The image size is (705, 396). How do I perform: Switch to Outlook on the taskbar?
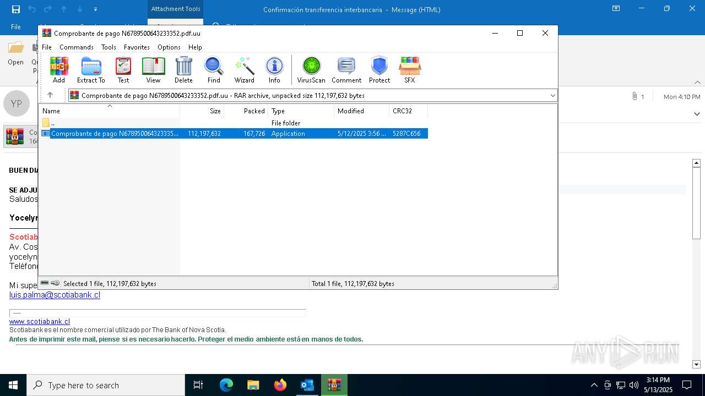(307, 385)
